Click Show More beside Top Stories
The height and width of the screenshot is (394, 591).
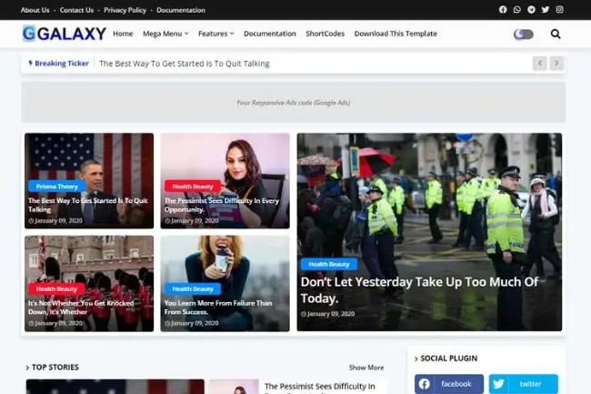(366, 368)
